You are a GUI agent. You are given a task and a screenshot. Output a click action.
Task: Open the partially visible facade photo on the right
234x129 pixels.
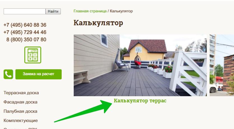coord(222,65)
